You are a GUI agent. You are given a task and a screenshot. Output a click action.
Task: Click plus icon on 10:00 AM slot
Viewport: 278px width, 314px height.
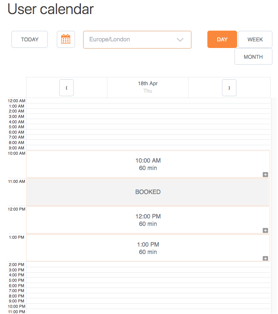click(265, 175)
